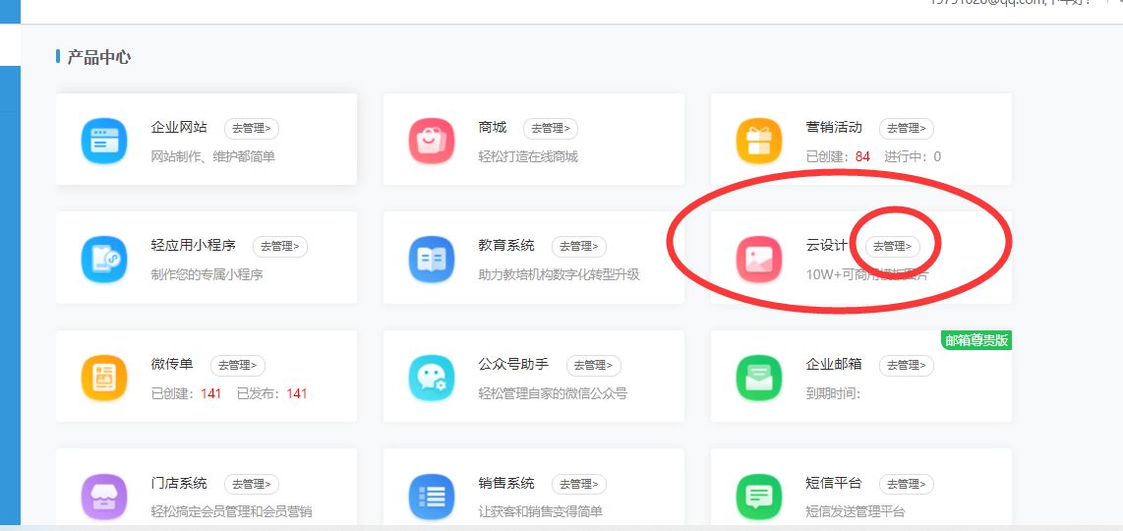Click the 产品中心 section heading

(x=99, y=57)
